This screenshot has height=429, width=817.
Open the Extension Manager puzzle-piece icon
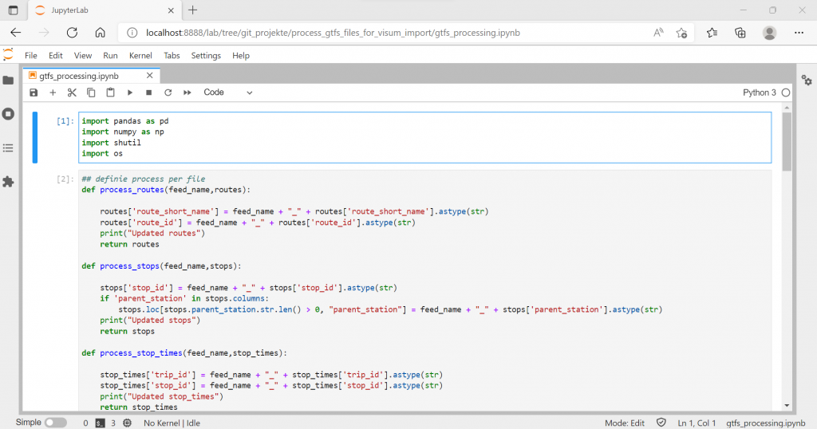click(8, 182)
